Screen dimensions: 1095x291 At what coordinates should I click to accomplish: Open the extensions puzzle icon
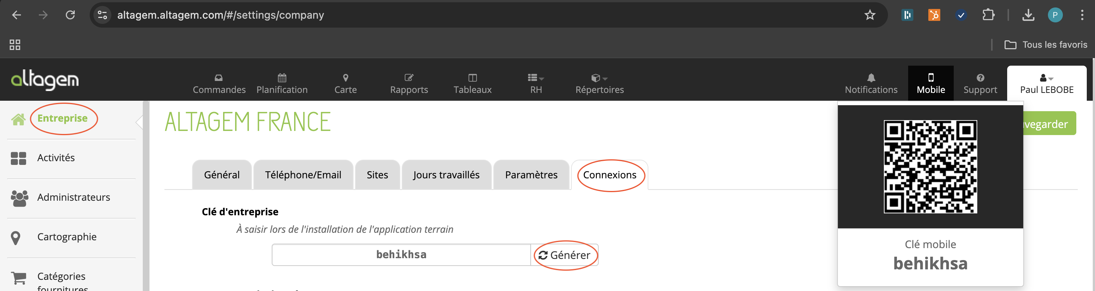click(988, 15)
